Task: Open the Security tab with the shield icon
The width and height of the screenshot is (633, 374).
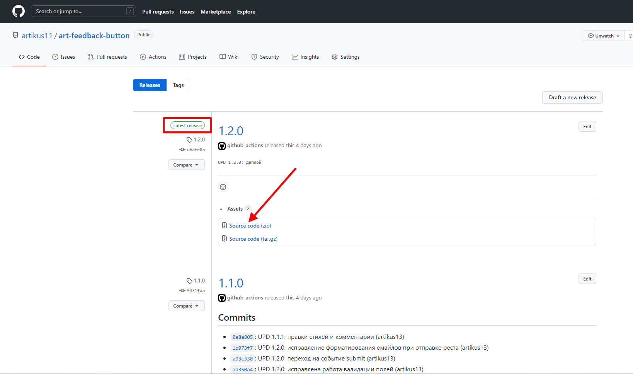Action: pyautogui.click(x=265, y=57)
